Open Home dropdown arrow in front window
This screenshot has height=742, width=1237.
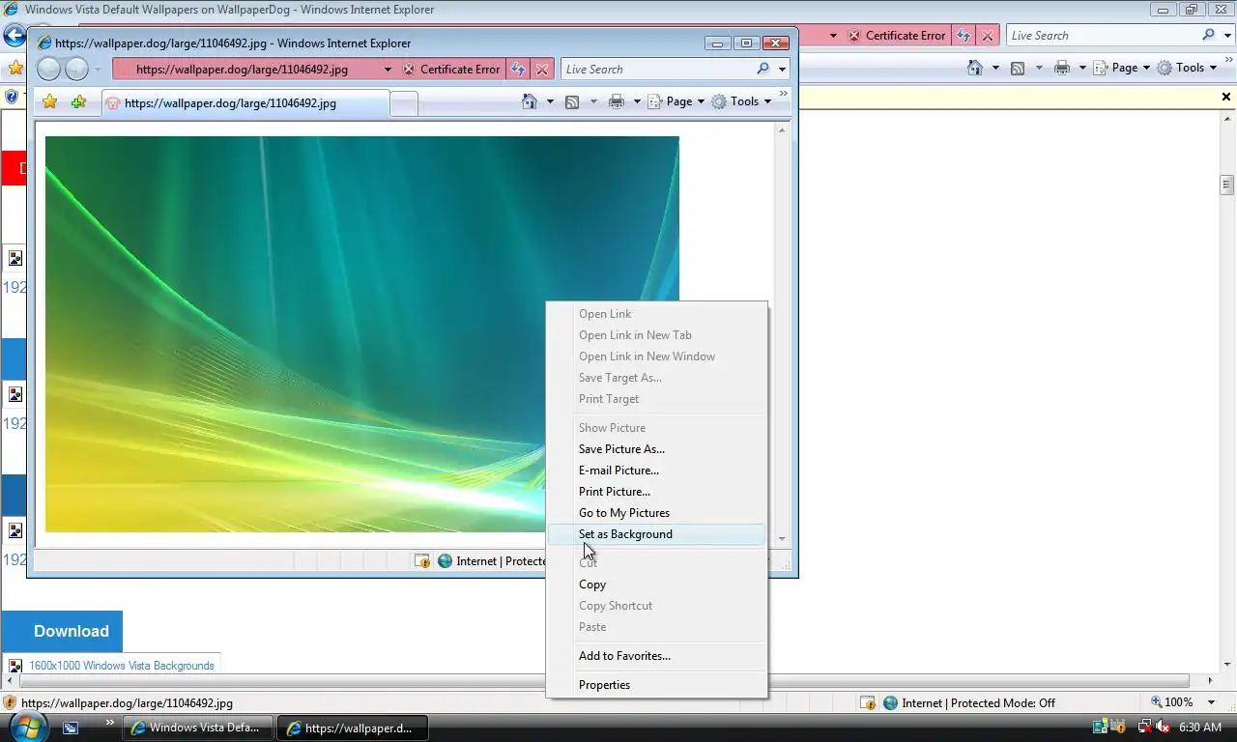pyautogui.click(x=550, y=101)
